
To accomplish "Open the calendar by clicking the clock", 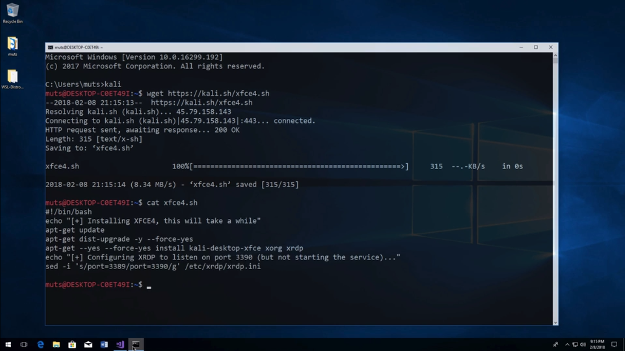I will click(598, 345).
